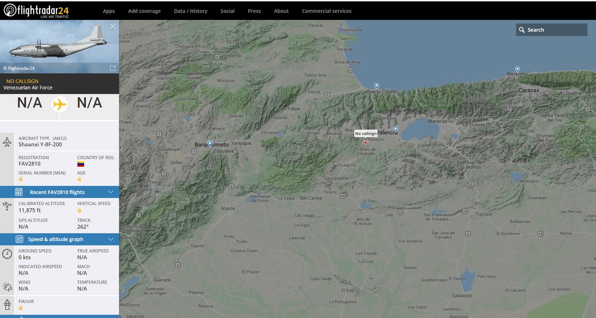Screen dimensions: 596x318
Task: Open the Press page
Action: (x=254, y=11)
